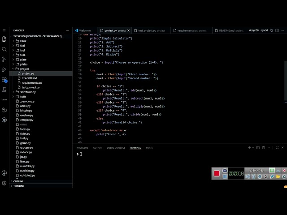
Task: Open the DEBUG CONSOLE panel tab
Action: pyautogui.click(x=116, y=148)
